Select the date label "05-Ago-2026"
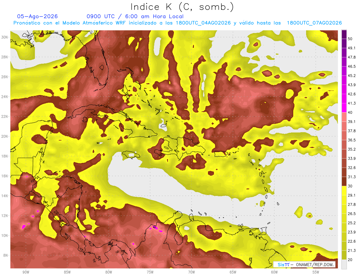The image size is (358, 276). tap(38, 16)
